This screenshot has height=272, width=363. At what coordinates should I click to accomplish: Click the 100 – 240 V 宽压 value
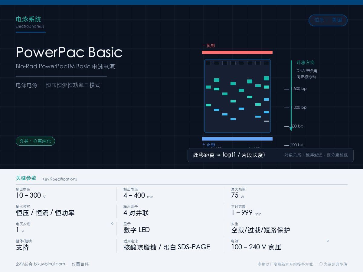pos(256,247)
